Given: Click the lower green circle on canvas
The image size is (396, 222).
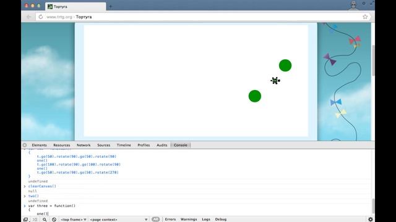Looking at the screenshot, I should (254, 96).
